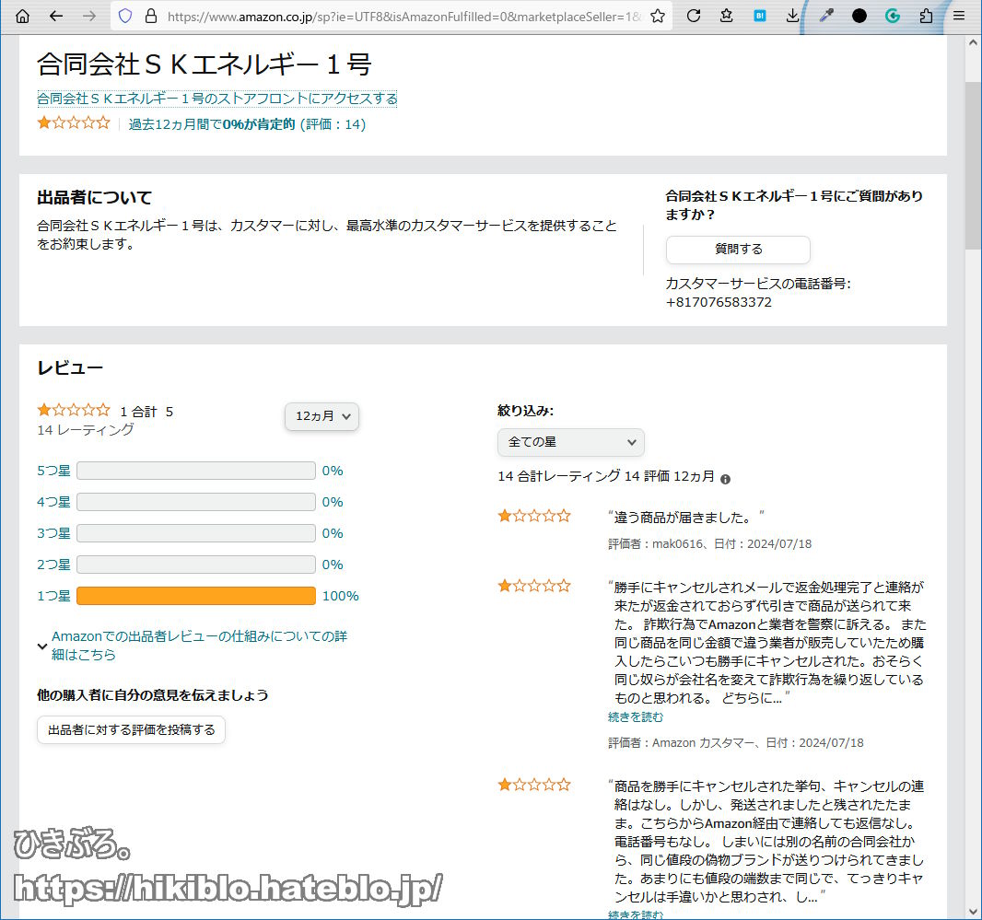Screen dimensions: 982x920
Task: Click the info icon next to 12カ月
Action: coord(725,479)
